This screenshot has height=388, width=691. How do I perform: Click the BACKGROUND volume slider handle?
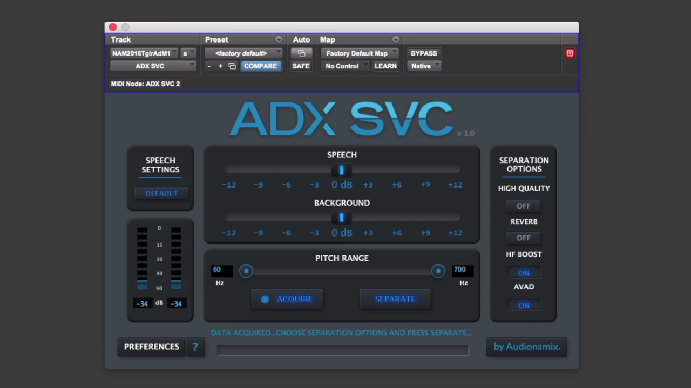(x=341, y=218)
